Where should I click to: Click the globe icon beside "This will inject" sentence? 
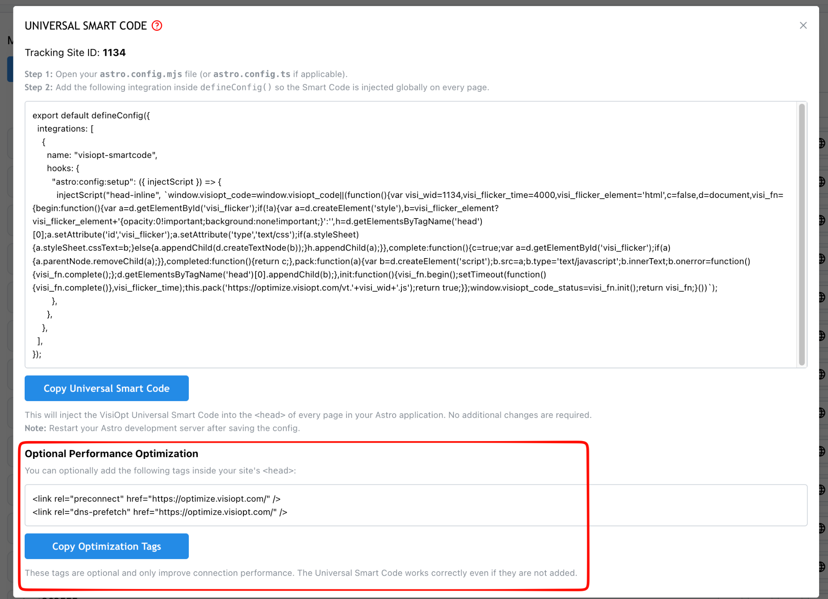click(822, 413)
